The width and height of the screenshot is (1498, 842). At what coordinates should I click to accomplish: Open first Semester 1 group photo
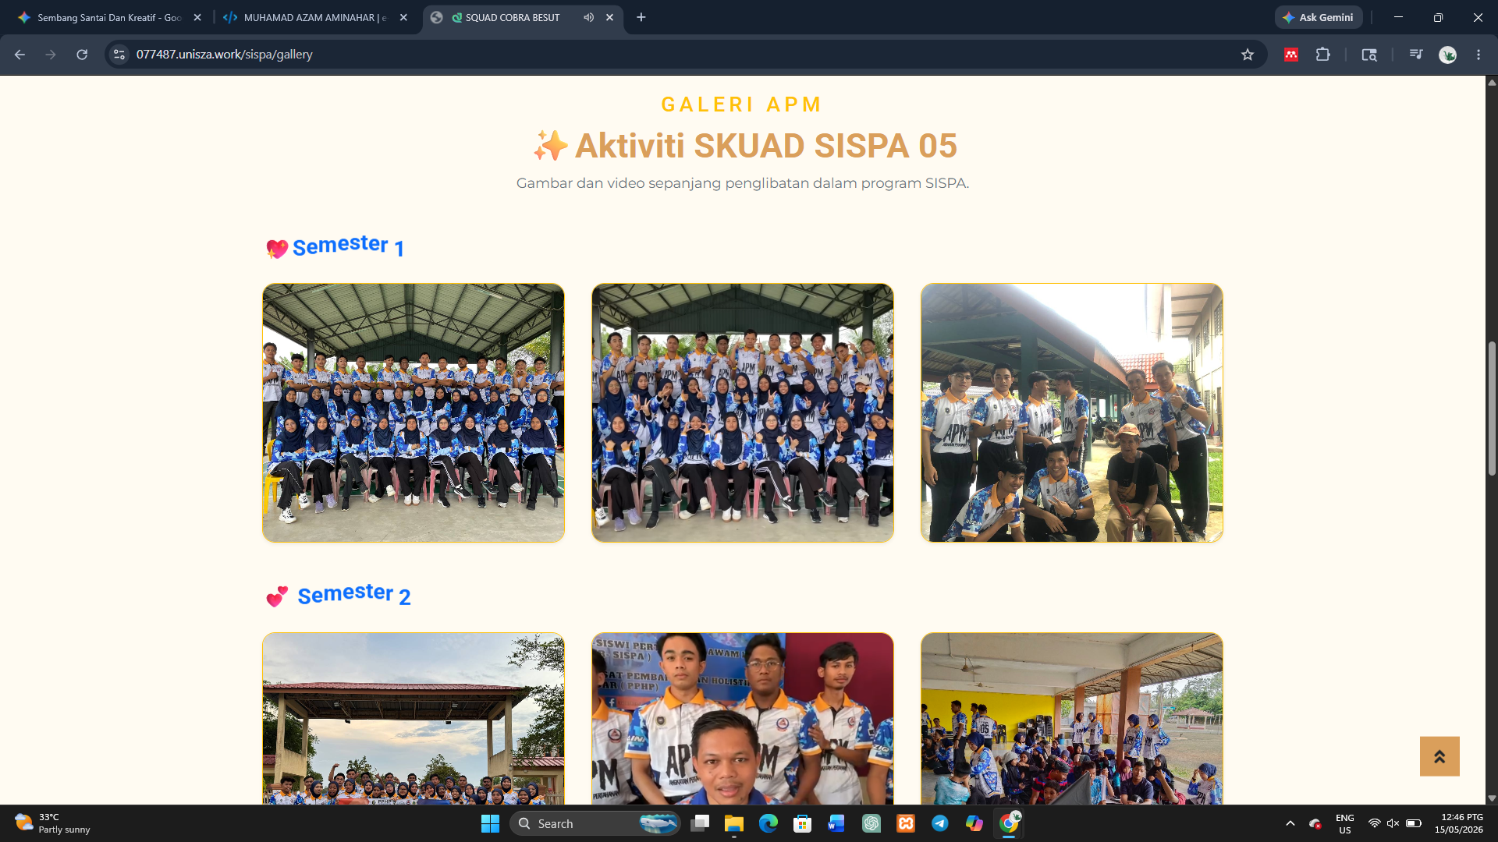(x=414, y=412)
